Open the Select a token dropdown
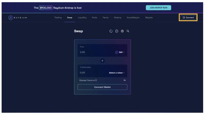The height and width of the screenshot is (114, 205). point(117,73)
